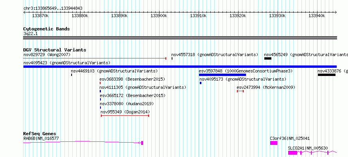
Task: Click the 133940k ruler tick label
Action: point(317,16)
